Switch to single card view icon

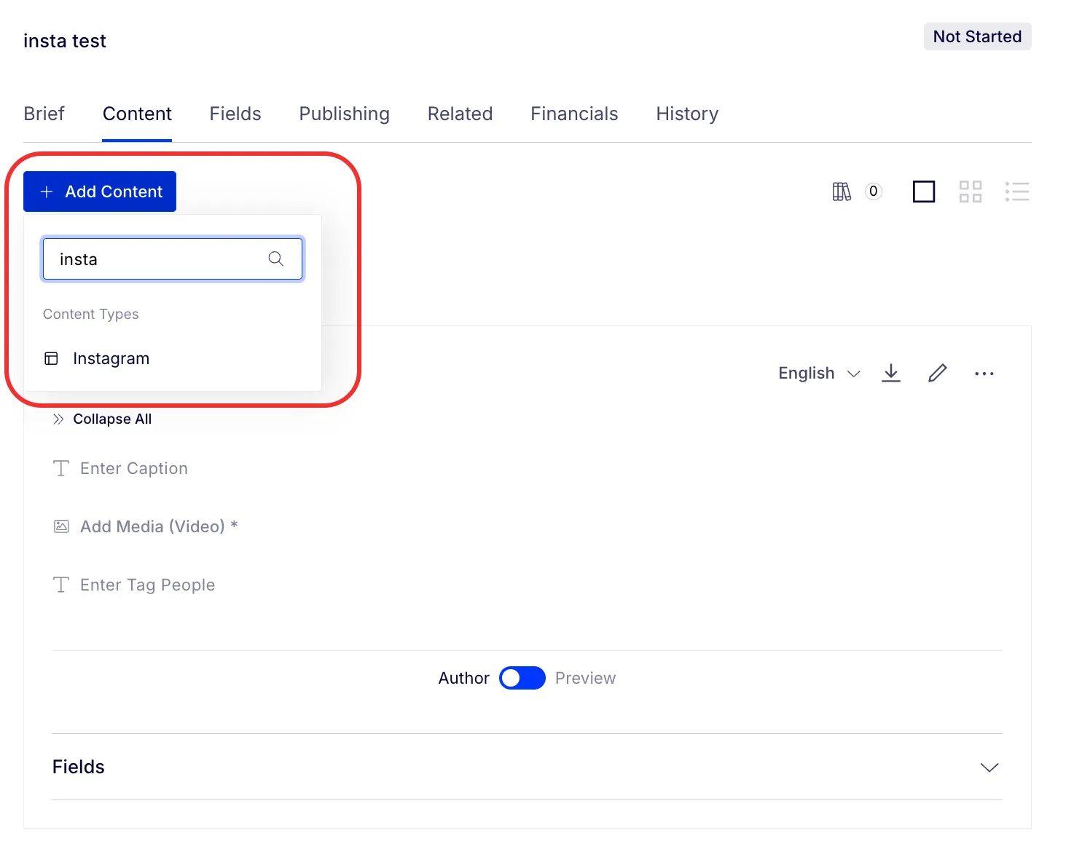(x=924, y=191)
